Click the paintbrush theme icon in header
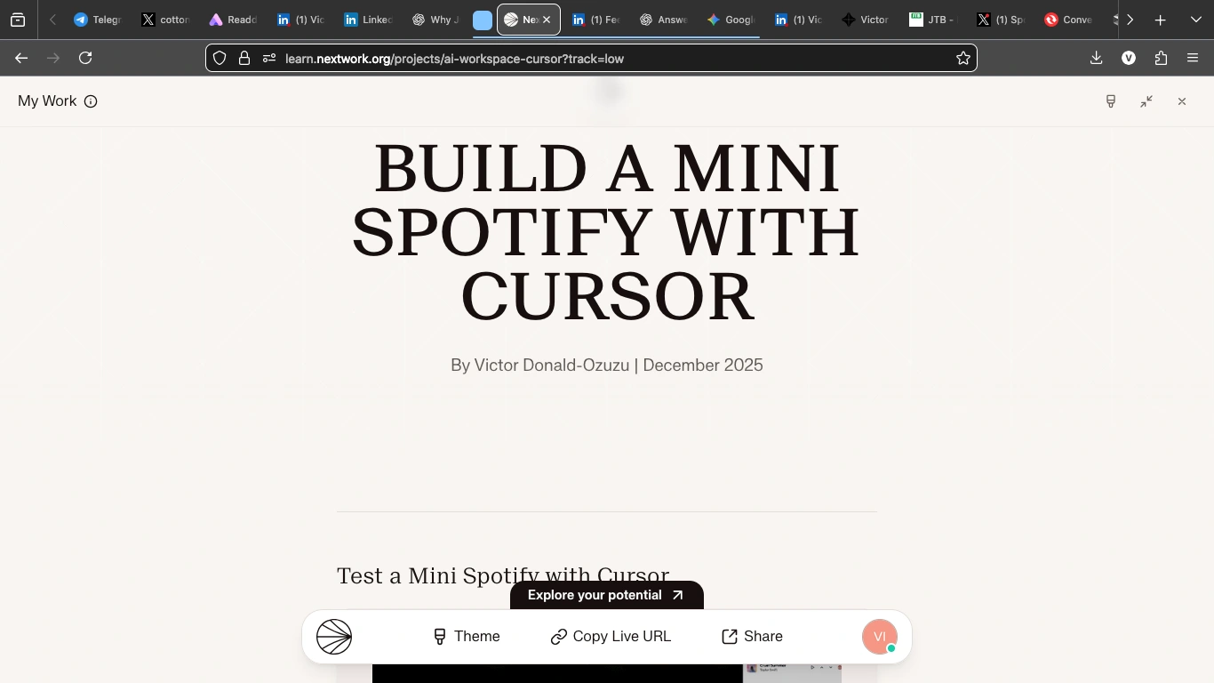This screenshot has height=683, width=1214. (x=1111, y=101)
